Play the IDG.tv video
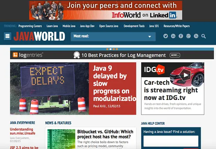The width and height of the screenshot is (216, 149). [x=186, y=75]
